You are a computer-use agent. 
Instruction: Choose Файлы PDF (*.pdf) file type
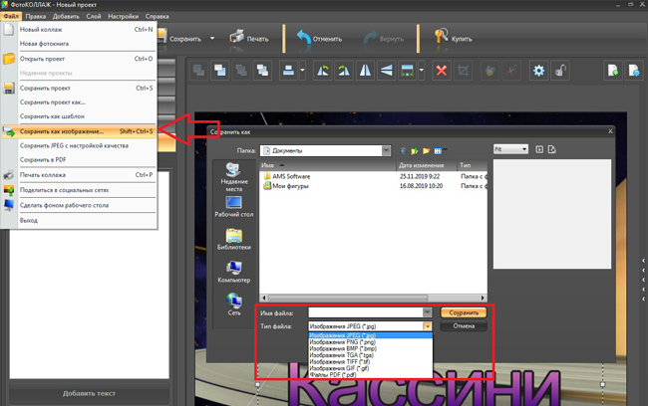[x=370, y=374]
